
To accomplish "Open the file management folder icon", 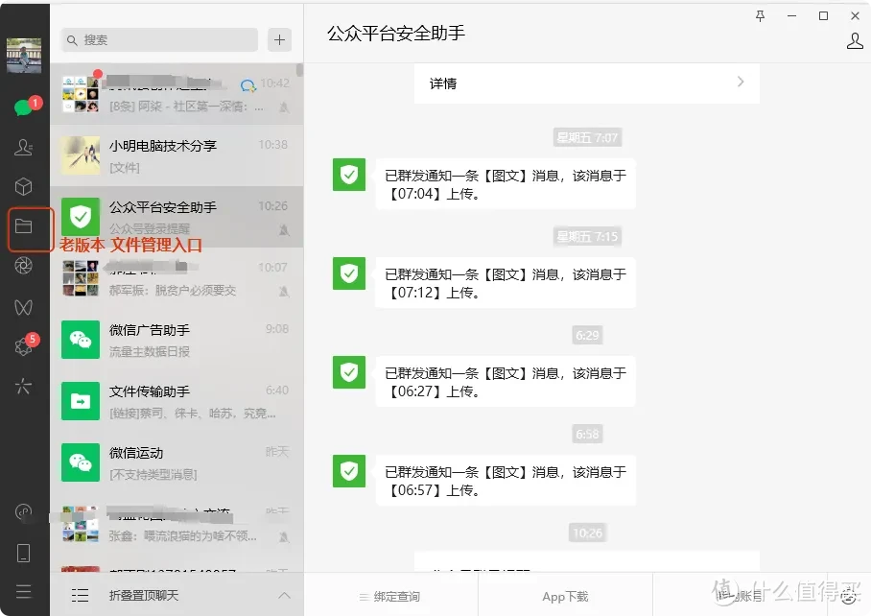I will (23, 226).
